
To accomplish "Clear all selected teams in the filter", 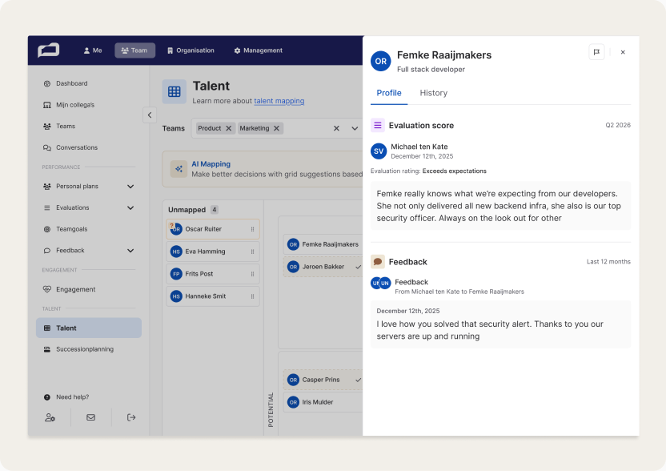I will 336,128.
